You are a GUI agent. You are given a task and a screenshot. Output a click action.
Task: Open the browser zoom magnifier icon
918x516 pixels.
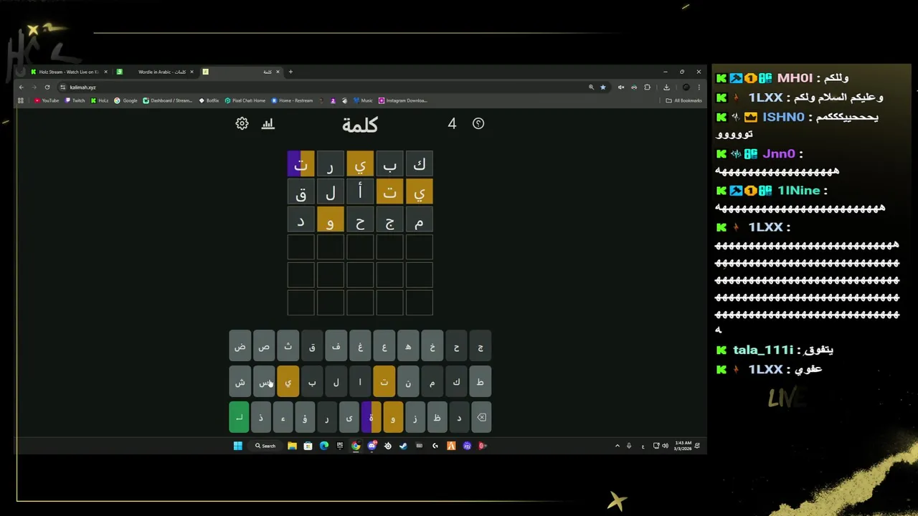pyautogui.click(x=591, y=87)
